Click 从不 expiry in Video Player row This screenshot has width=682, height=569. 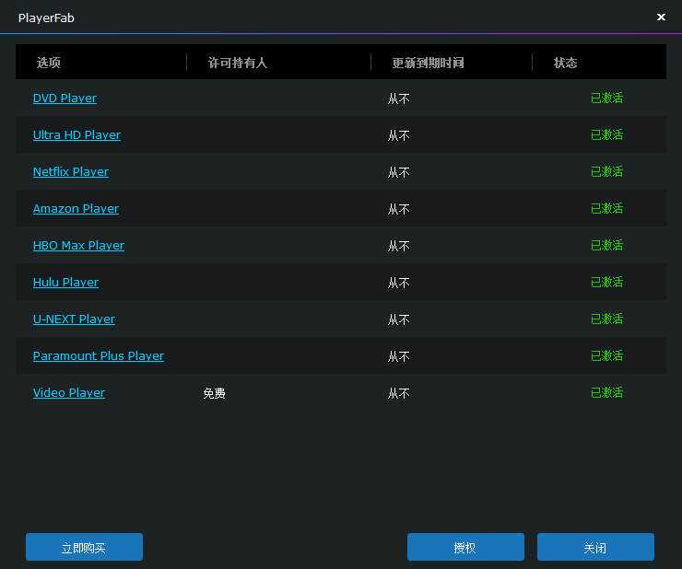[x=398, y=393]
